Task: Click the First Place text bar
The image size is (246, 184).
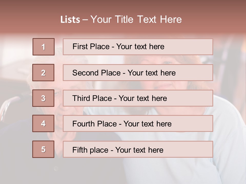Action: (x=138, y=47)
